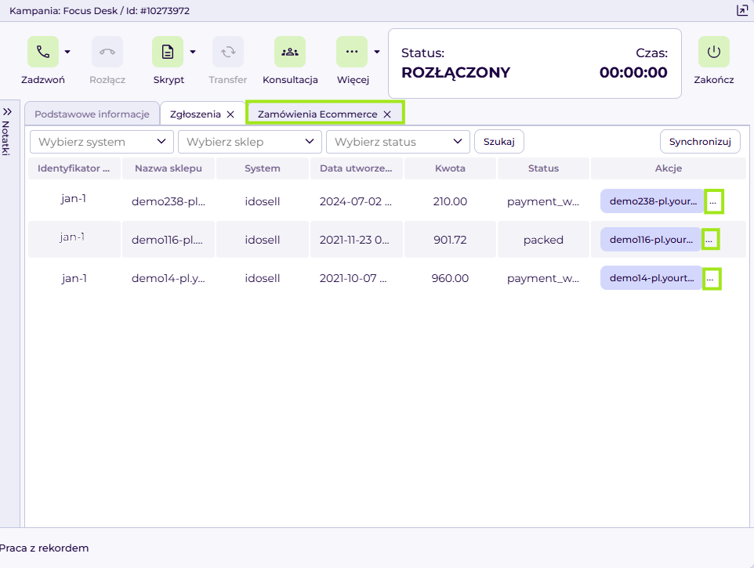Open the Wybierz sklep dropdown
Screen dimensions: 754x568
250,142
